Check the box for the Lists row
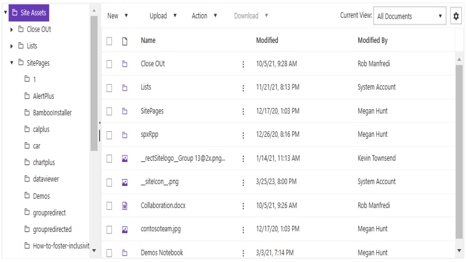 click(109, 88)
